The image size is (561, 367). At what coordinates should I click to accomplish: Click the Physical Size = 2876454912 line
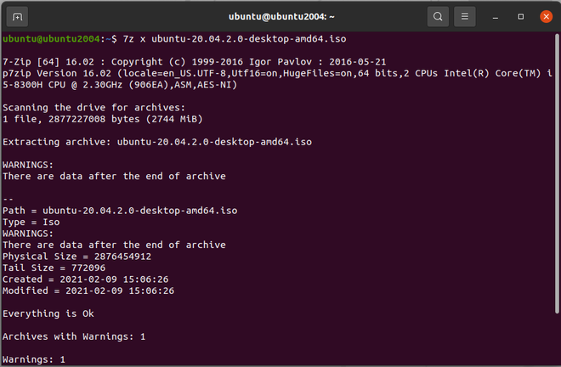click(76, 256)
